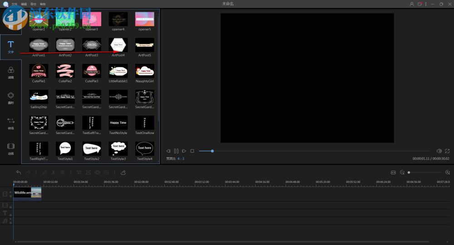454x245 pixels.
Task: Toggle preview volume speaker icon
Action: pos(439,151)
